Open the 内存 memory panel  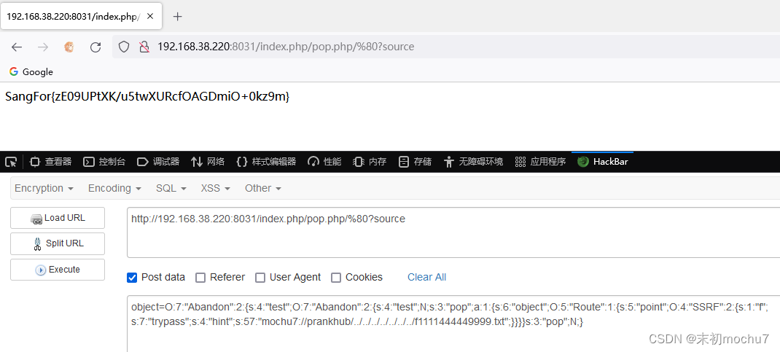coord(370,162)
